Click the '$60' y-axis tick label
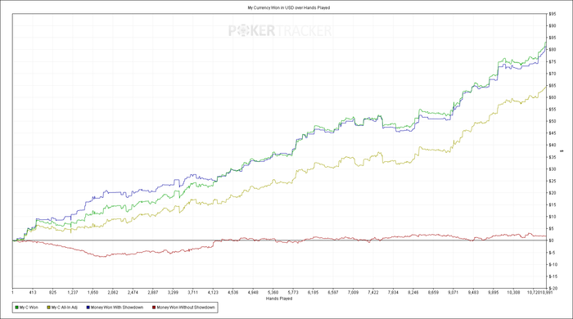573x319 pixels. tap(553, 97)
